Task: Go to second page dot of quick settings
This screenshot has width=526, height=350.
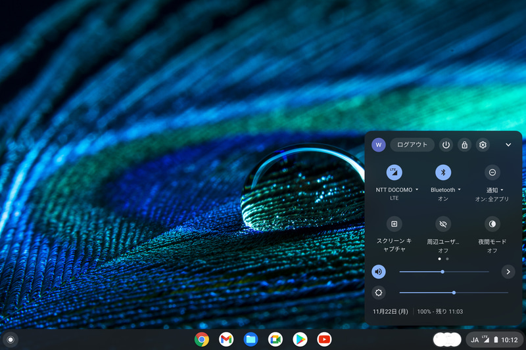Action: (447, 259)
